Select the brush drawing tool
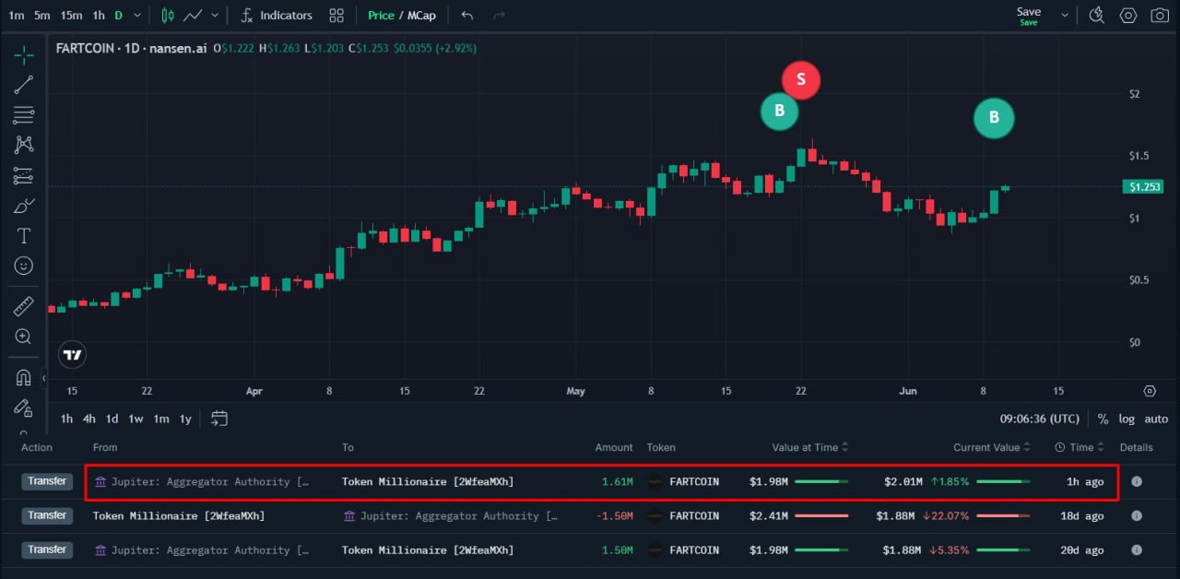Image resolution: width=1180 pixels, height=579 pixels. click(x=24, y=206)
